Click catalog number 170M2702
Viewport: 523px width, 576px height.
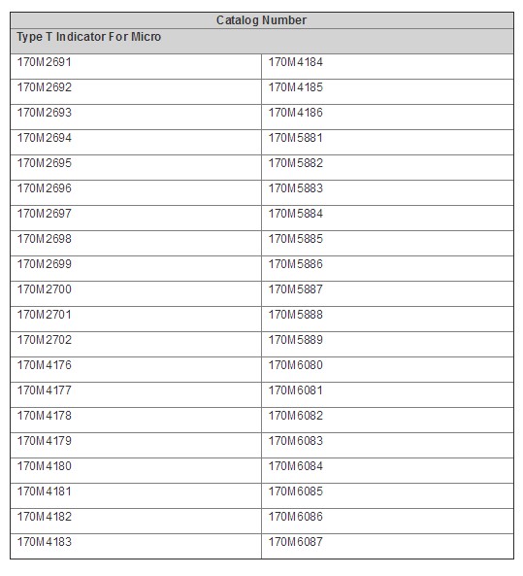(x=45, y=340)
